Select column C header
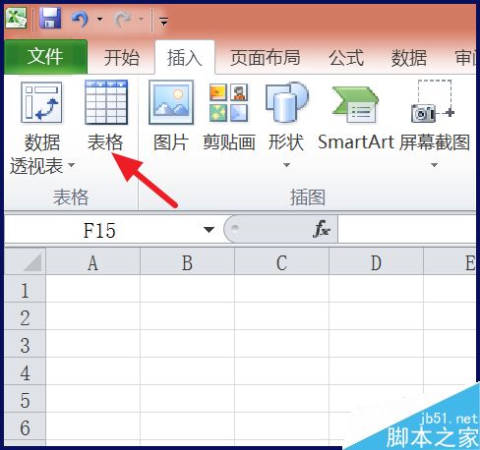This screenshot has height=450, width=480. [x=281, y=262]
